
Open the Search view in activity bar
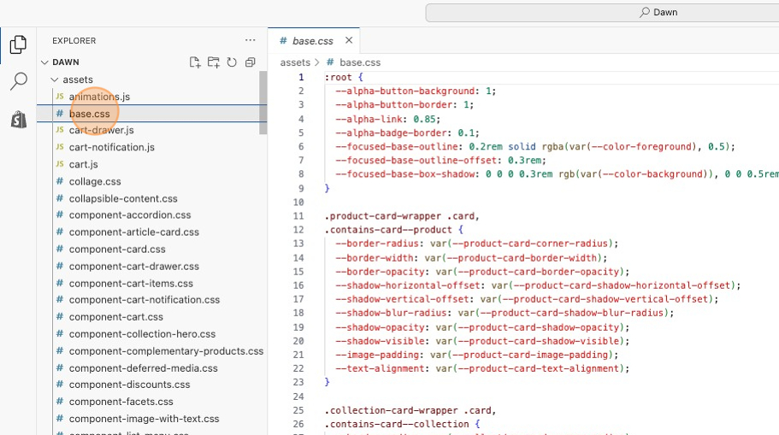click(18, 82)
